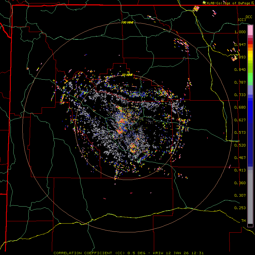Image resolution: width=255 pixels, height=255 pixels.
Task: Click the 0.360 scale label
Action: coord(240,183)
